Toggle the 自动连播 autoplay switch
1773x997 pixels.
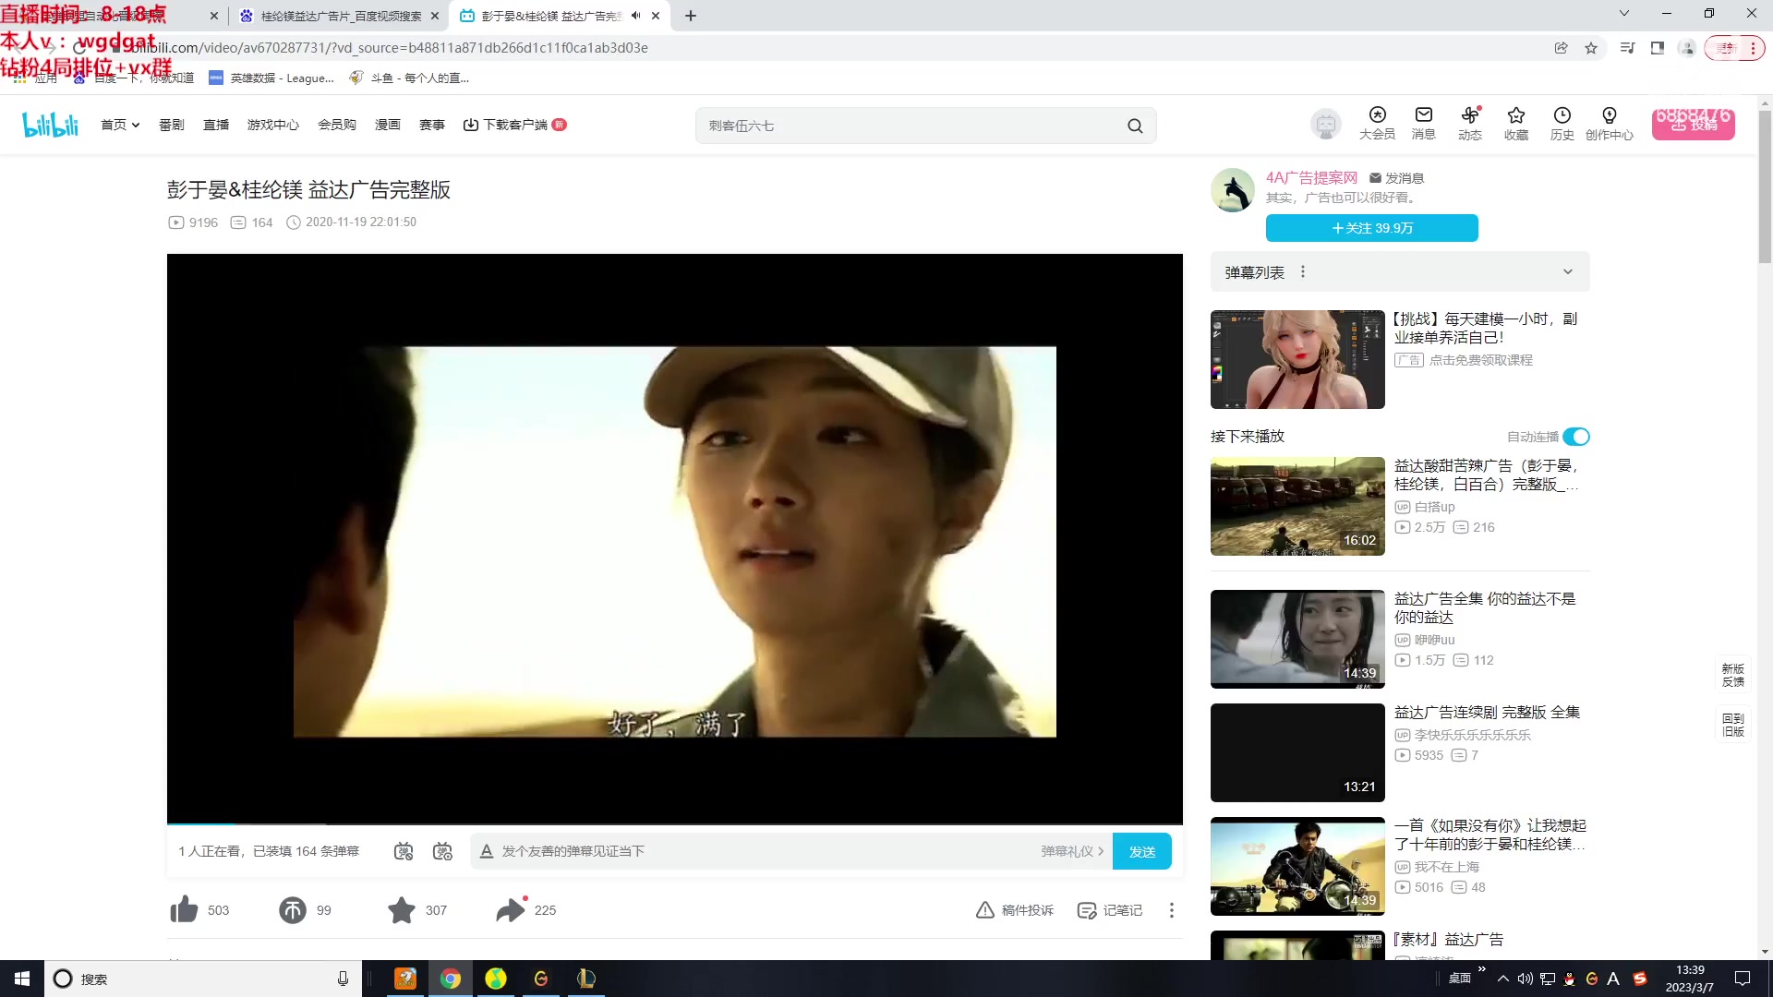click(x=1576, y=437)
